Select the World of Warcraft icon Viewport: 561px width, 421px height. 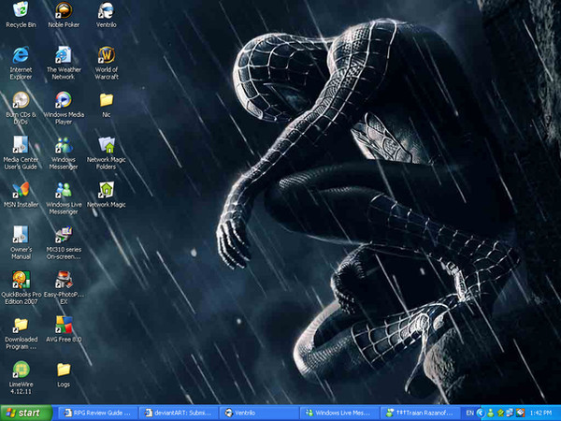107,54
